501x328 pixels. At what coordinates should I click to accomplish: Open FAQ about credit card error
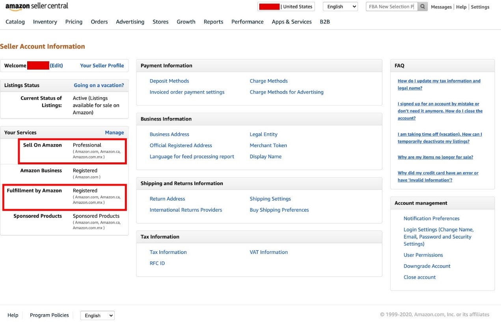(438, 176)
